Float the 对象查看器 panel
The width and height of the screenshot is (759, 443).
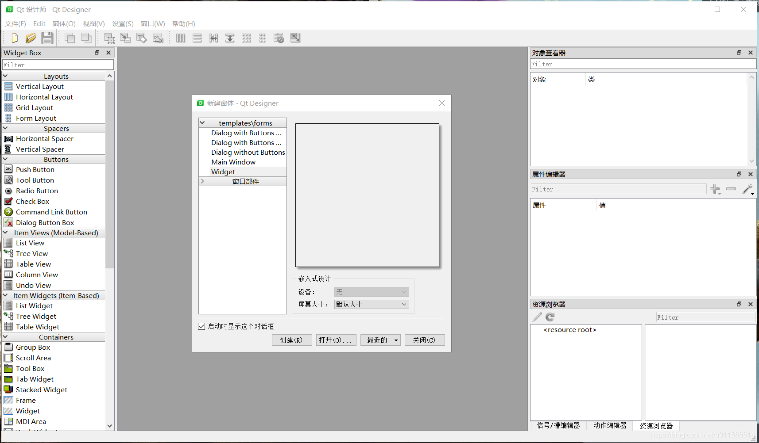(x=739, y=53)
